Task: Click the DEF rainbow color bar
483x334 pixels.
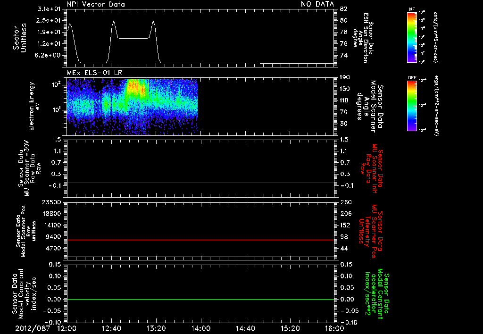Action: pyautogui.click(x=412, y=106)
